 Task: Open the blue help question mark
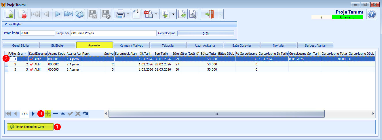371,14
